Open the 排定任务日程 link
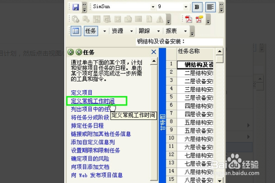Viewport: 275px width, 183px height. point(87,126)
